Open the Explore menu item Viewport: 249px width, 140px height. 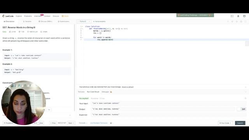click(x=19, y=16)
